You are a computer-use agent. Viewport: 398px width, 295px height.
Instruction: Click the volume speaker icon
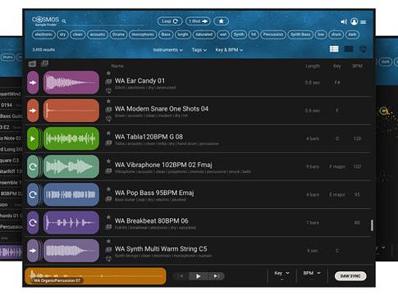click(x=344, y=21)
